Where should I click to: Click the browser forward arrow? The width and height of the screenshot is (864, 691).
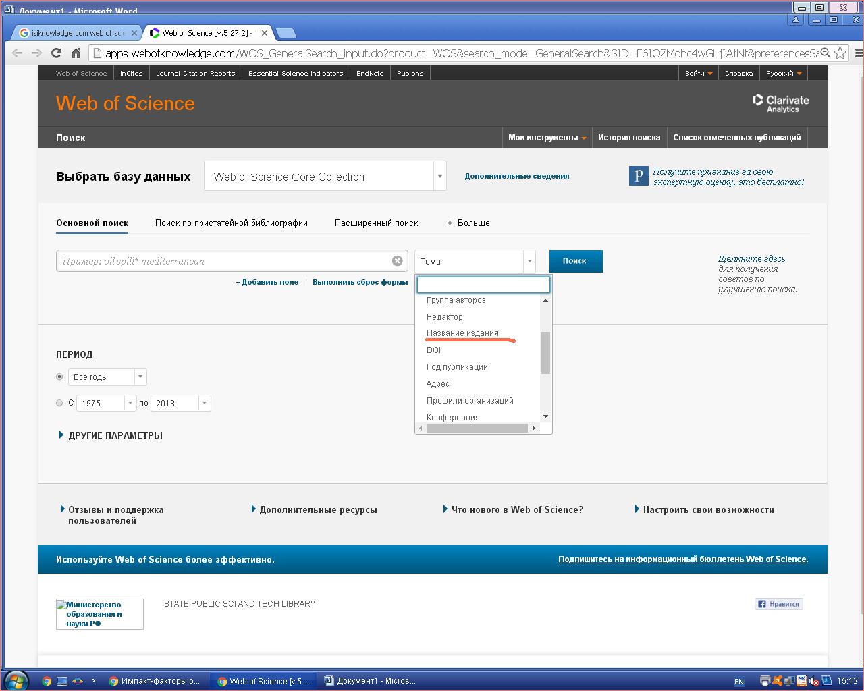pyautogui.click(x=37, y=53)
